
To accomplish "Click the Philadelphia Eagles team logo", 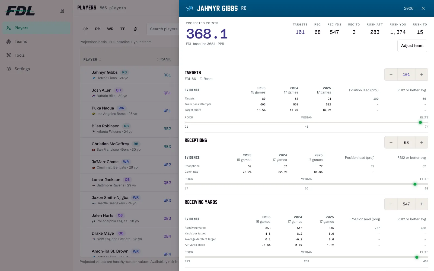I will [94, 221].
